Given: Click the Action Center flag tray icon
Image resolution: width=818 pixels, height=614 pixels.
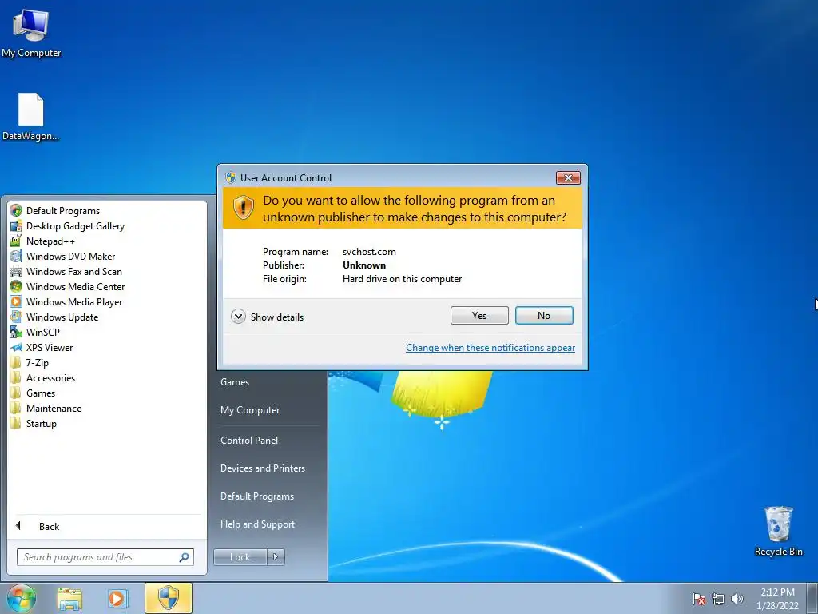Looking at the screenshot, I should coord(699,599).
